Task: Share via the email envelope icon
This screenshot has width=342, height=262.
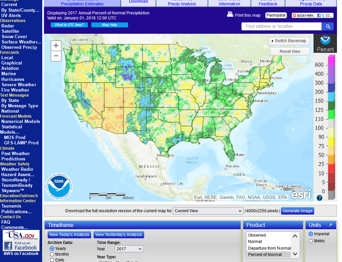Action: pos(328,15)
